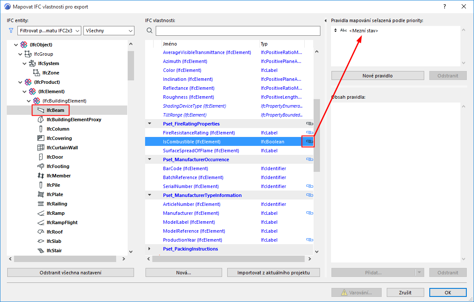This screenshot has width=474, height=302.
Task: Open the Filtrovat IFC2x3 format dropdown
Action: [x=49, y=31]
